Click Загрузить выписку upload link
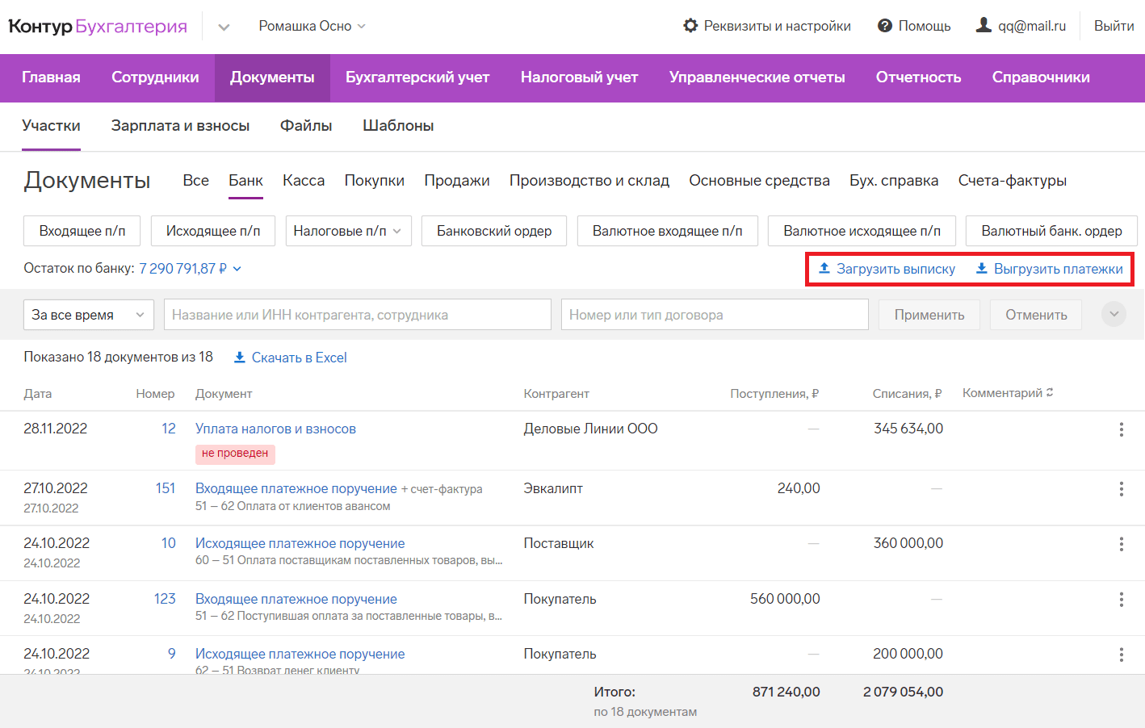The image size is (1145, 728). (x=887, y=269)
